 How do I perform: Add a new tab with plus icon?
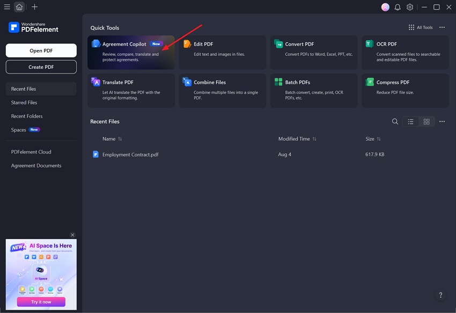pyautogui.click(x=34, y=6)
